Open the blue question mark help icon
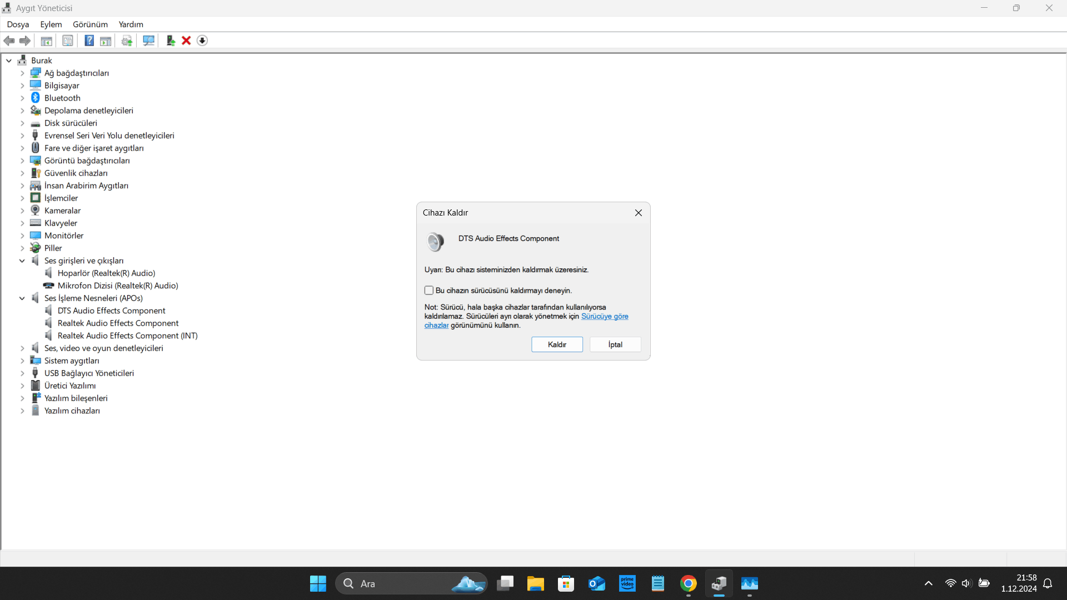 click(x=89, y=41)
